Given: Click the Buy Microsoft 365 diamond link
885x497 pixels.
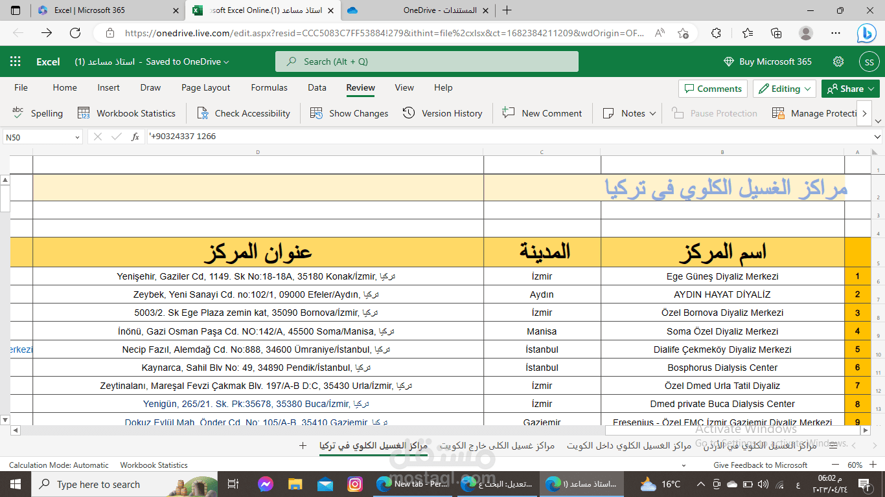Looking at the screenshot, I should click(x=767, y=61).
